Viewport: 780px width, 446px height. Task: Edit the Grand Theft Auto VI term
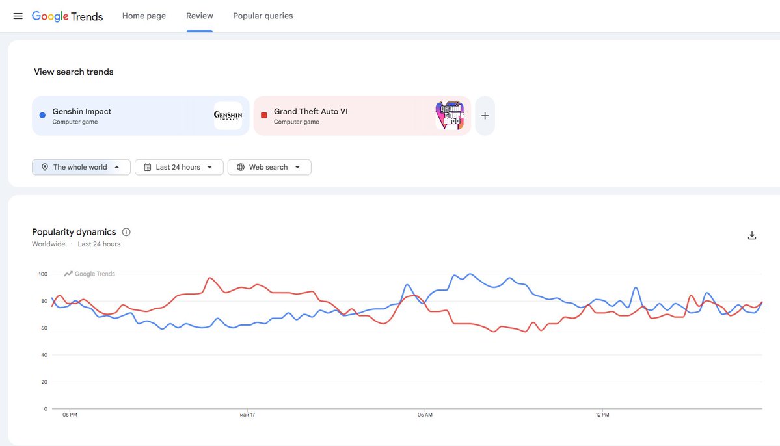[x=362, y=116]
